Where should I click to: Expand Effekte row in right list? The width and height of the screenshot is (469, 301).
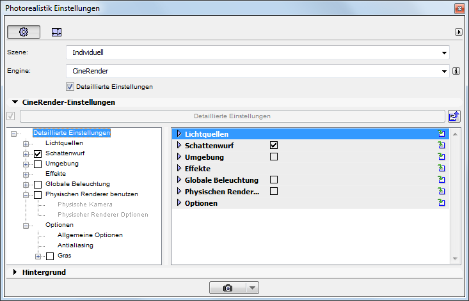(x=179, y=168)
